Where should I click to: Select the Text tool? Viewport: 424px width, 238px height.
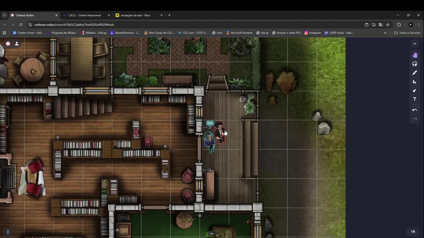coord(415,99)
